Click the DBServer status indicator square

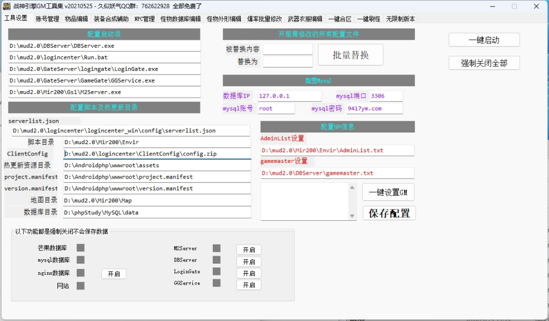(x=217, y=260)
